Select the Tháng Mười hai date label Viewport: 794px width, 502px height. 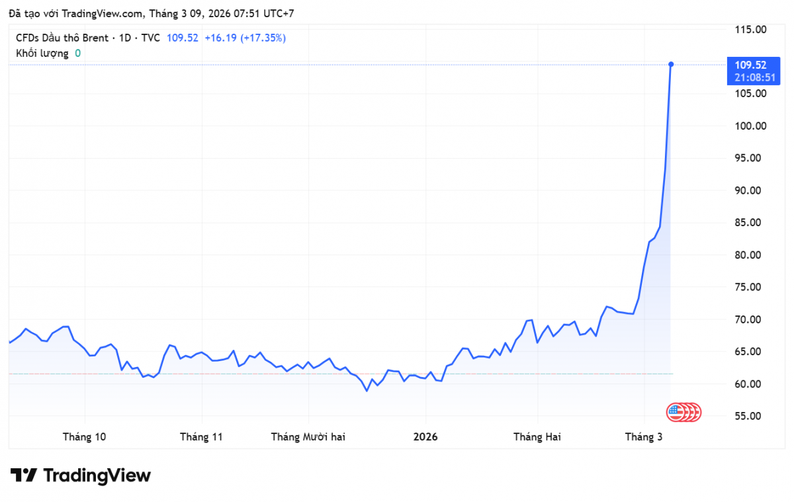pos(308,437)
